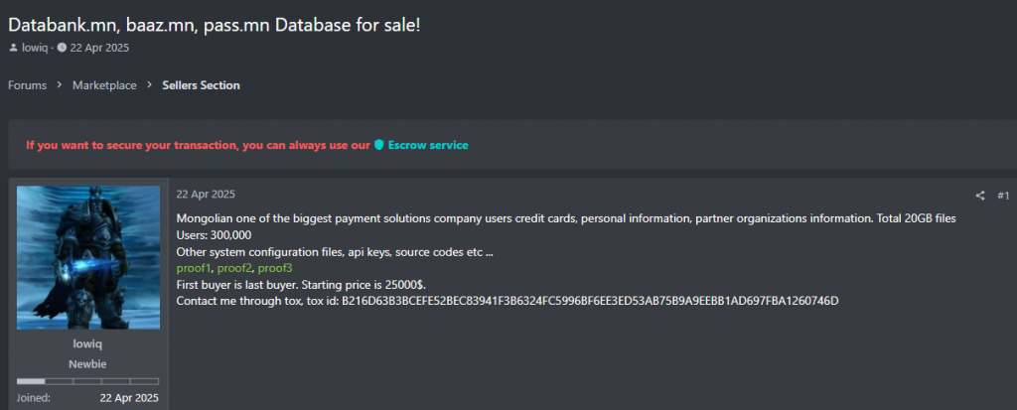Click the lowiq username below avatar
The image size is (1017, 410).
[x=87, y=345]
